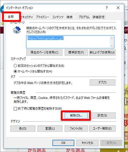The height and width of the screenshot is (152, 128).
Task: Open the タブ(T) settings button
Action: (103, 82)
